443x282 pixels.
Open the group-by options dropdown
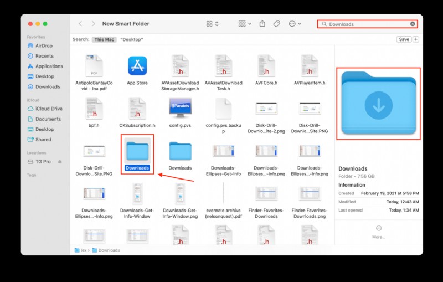coord(245,24)
